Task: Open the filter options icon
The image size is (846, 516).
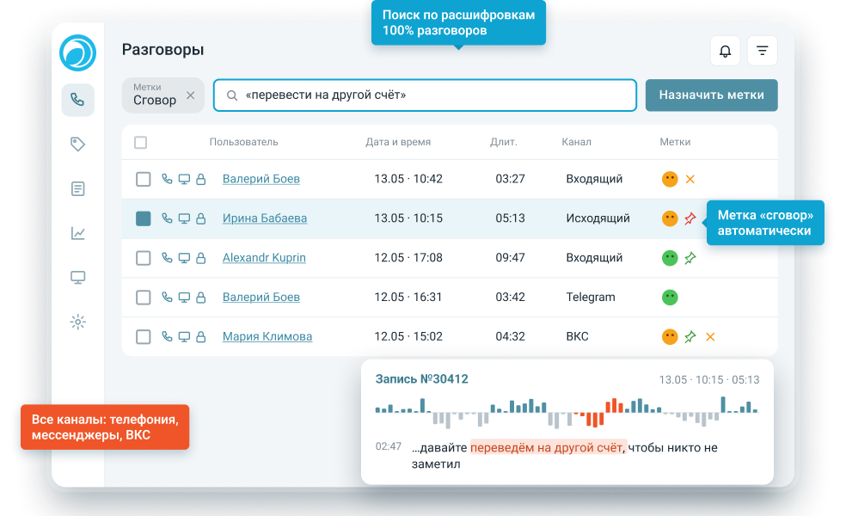Action: (x=762, y=51)
